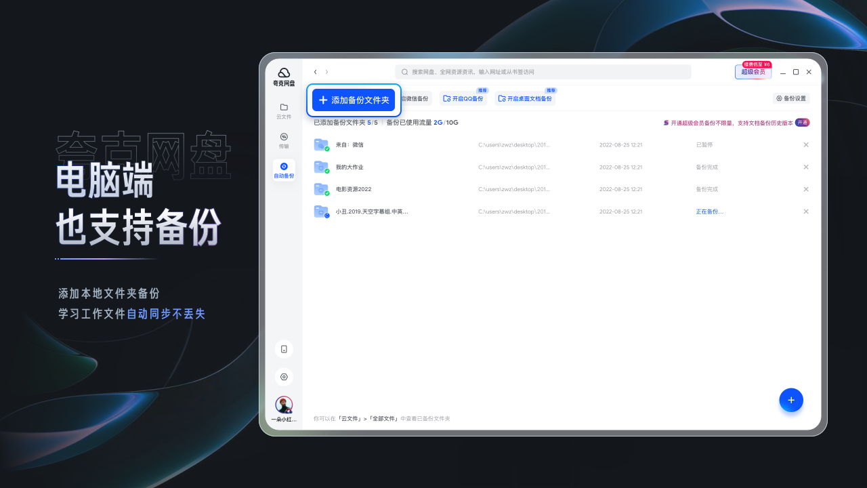Remove the 电影资源2022 backup folder
The width and height of the screenshot is (867, 488).
806,189
